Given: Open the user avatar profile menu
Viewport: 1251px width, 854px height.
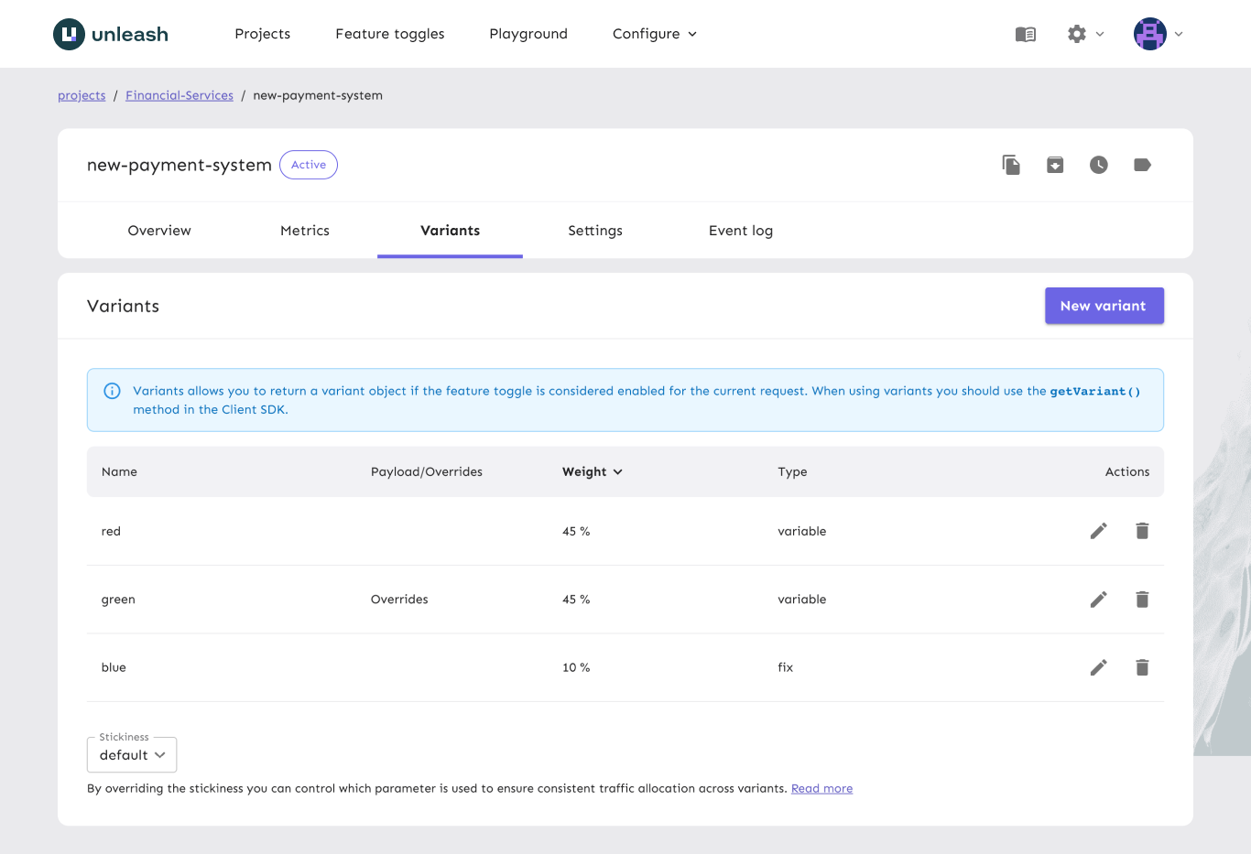Looking at the screenshot, I should (x=1158, y=34).
